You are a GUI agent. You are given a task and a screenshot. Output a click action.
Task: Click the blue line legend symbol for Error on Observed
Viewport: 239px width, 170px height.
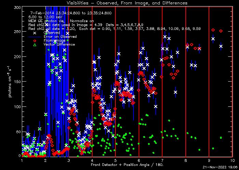[x=35, y=37]
